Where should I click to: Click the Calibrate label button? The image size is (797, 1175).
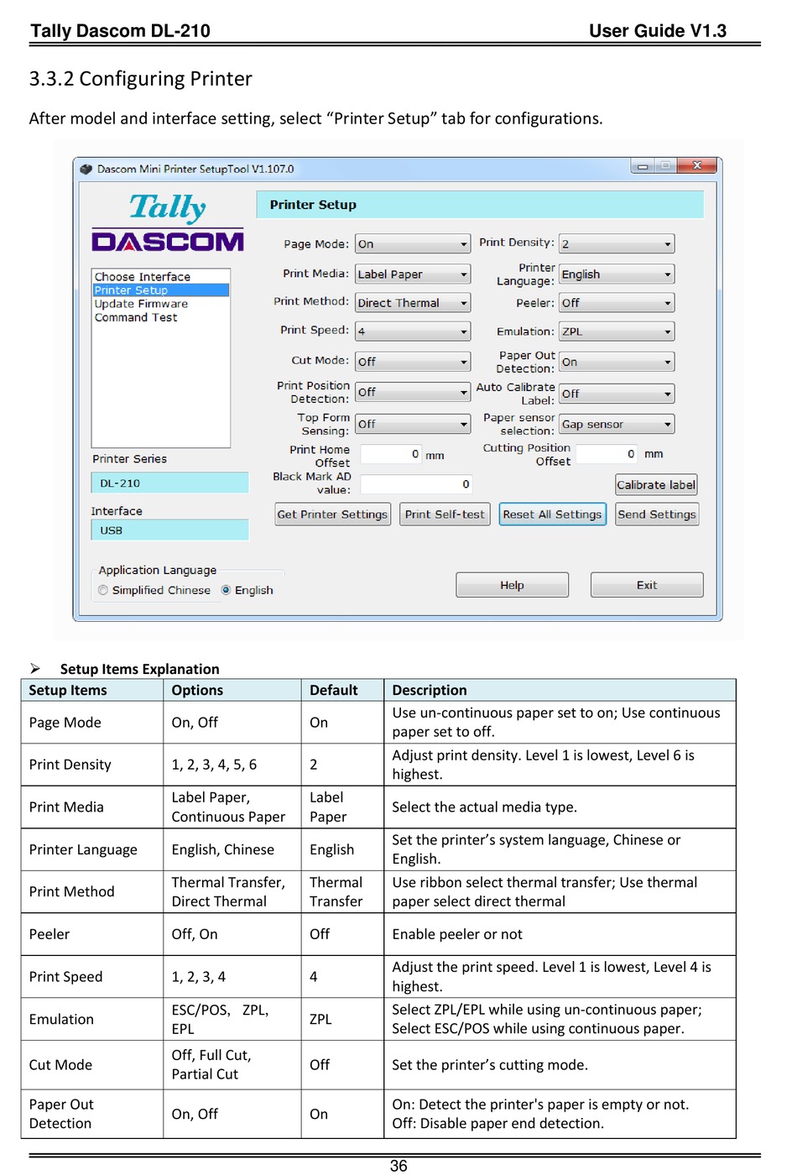[656, 485]
